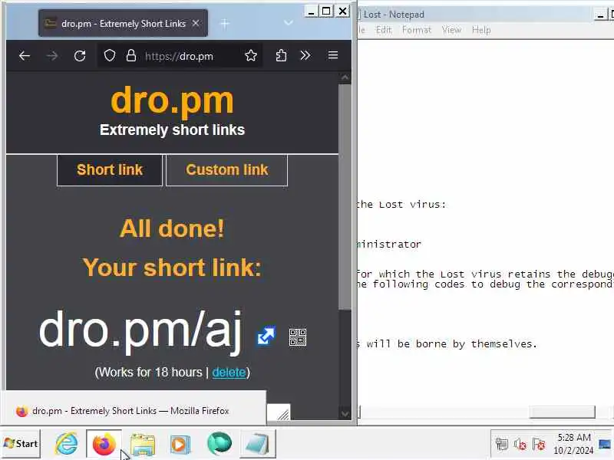The height and width of the screenshot is (460, 614).
Task: Open Edit menu in Notepad
Action: [x=383, y=30]
